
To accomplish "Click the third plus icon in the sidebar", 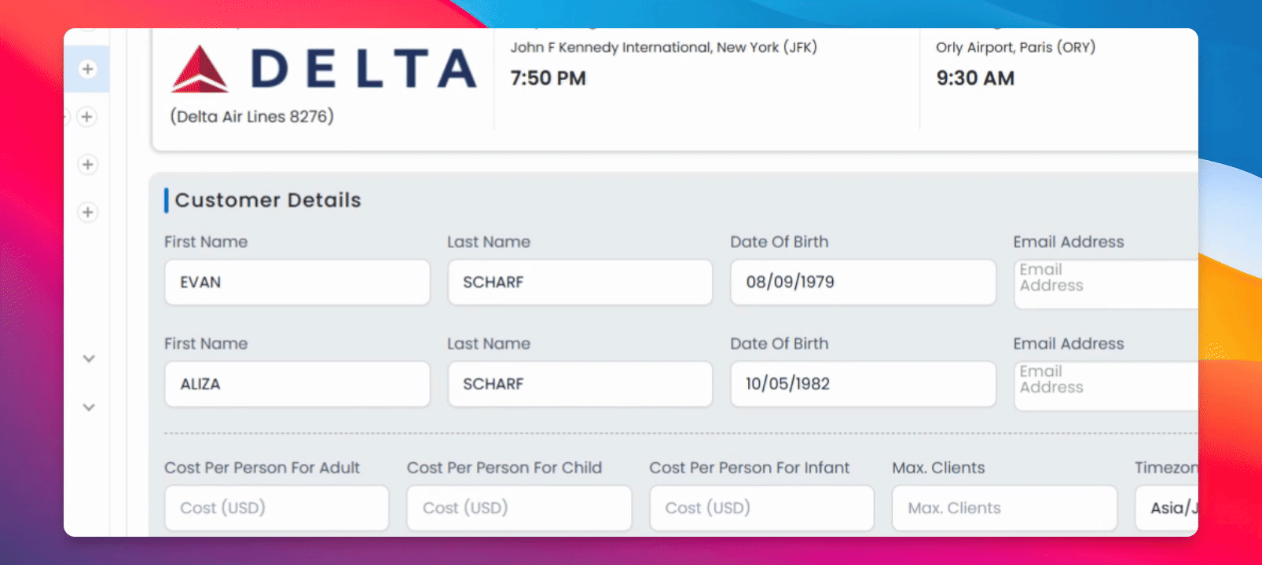I will (x=87, y=165).
